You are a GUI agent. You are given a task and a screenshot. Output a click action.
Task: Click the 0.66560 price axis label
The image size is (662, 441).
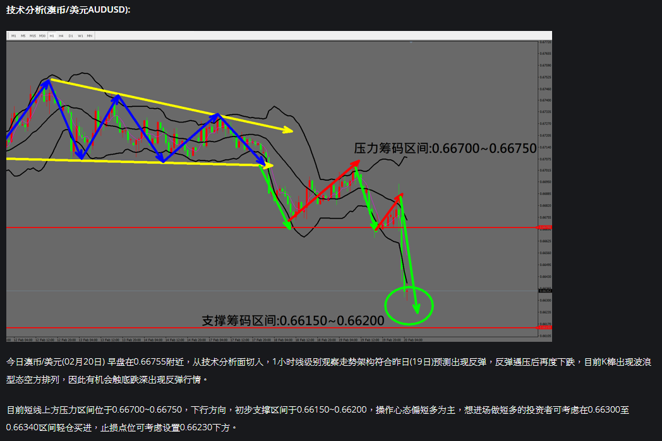coord(546,253)
